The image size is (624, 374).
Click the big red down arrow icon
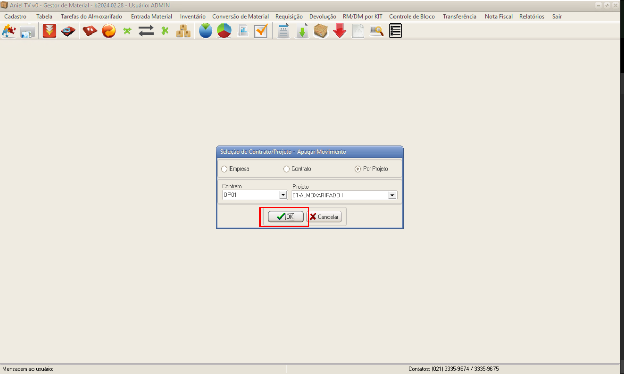click(339, 31)
